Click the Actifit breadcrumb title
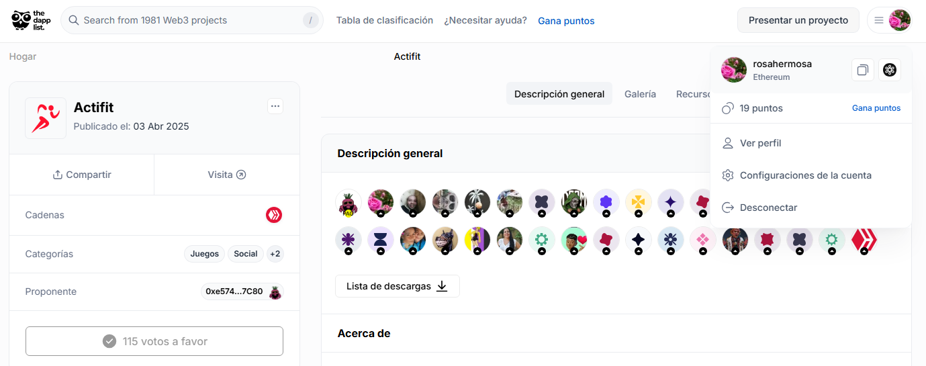Screen dimensions: 926x366 click(407, 56)
